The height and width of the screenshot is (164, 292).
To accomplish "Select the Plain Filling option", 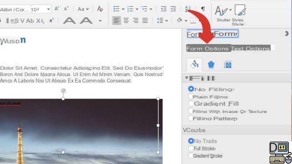I will point(191,96).
